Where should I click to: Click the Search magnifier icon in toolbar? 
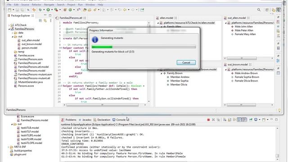click(x=259, y=10)
